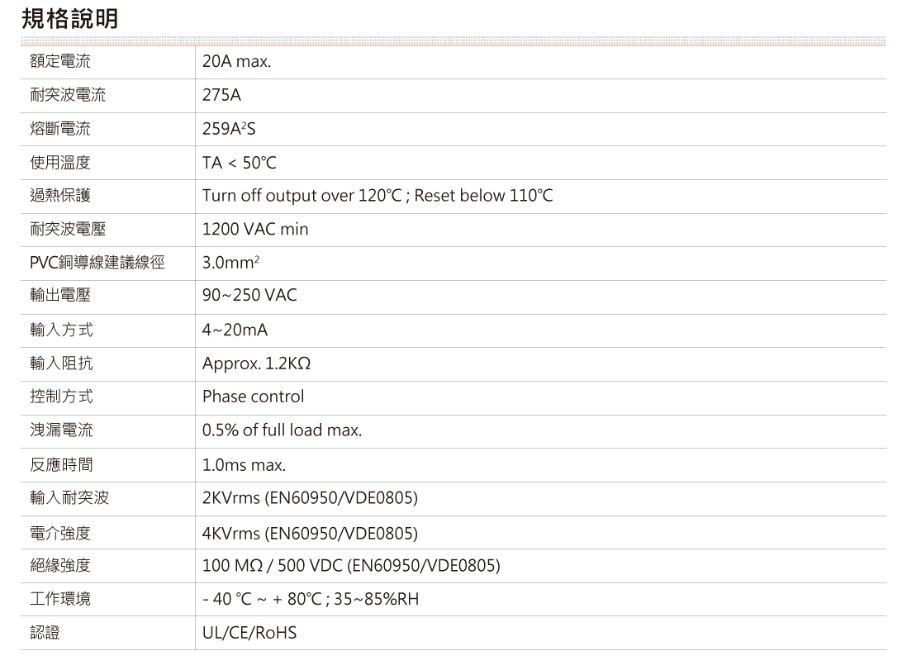Click the 工作環境 row label

(x=60, y=599)
